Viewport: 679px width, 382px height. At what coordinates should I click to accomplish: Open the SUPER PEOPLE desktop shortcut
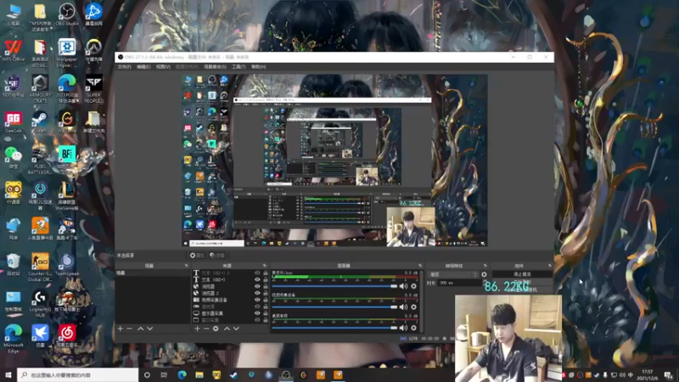click(93, 88)
